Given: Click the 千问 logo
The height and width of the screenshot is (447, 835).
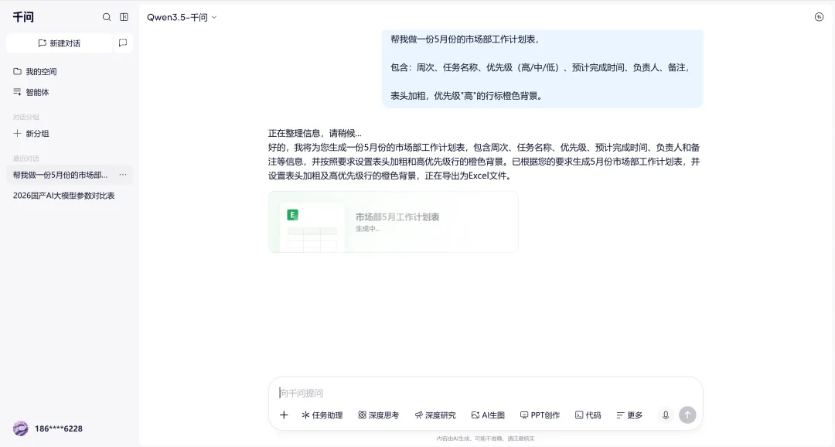Looking at the screenshot, I should pos(23,17).
